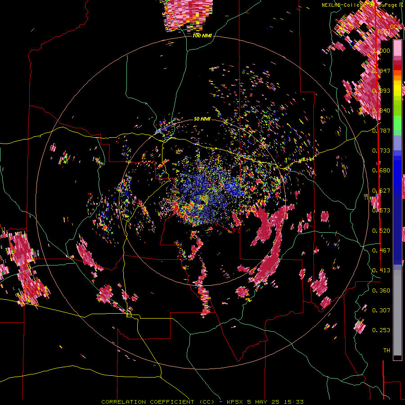Click the 0.627 legend value

(x=381, y=190)
